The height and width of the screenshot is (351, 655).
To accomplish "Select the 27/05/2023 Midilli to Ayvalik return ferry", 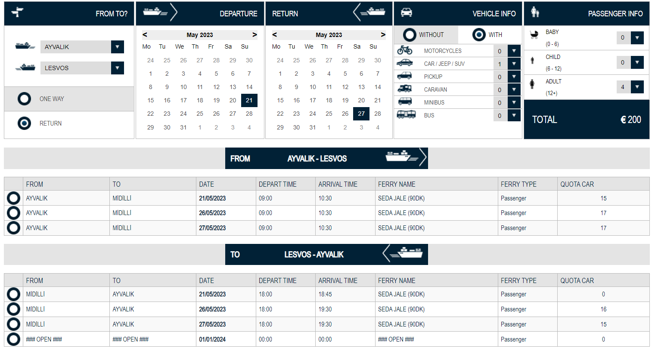I will click(x=13, y=324).
